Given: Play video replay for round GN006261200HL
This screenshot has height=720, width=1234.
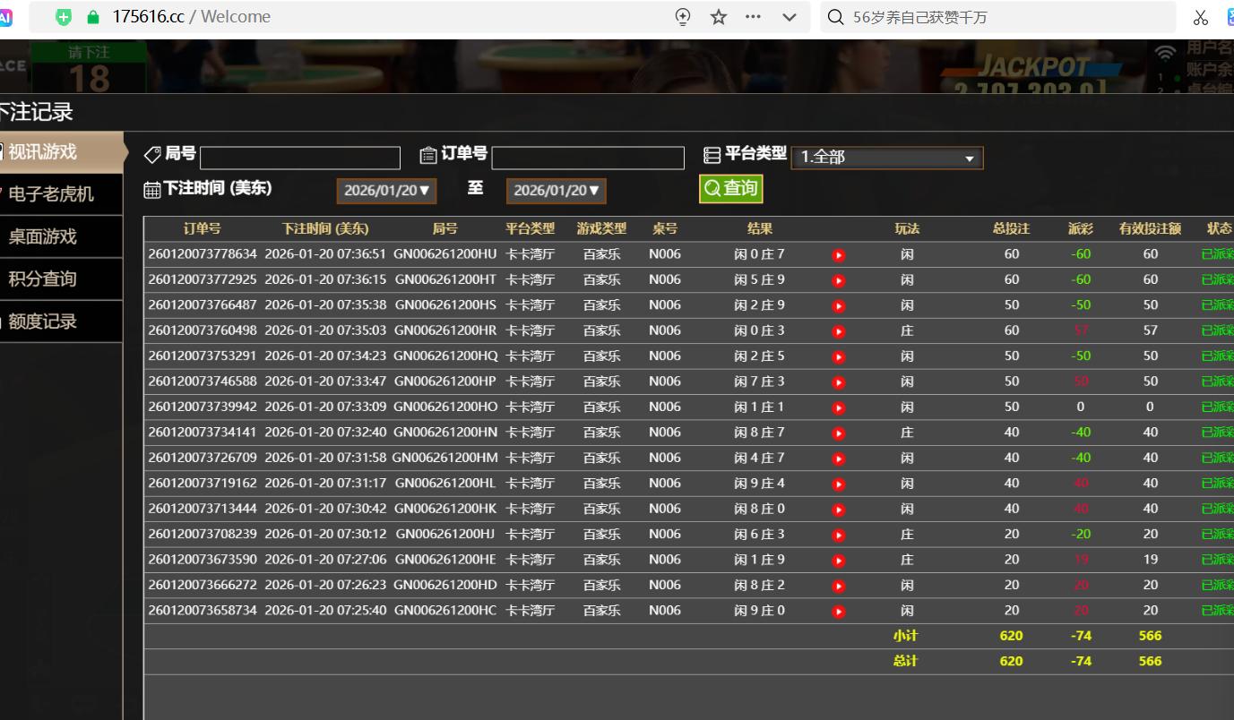Looking at the screenshot, I should 838,484.
